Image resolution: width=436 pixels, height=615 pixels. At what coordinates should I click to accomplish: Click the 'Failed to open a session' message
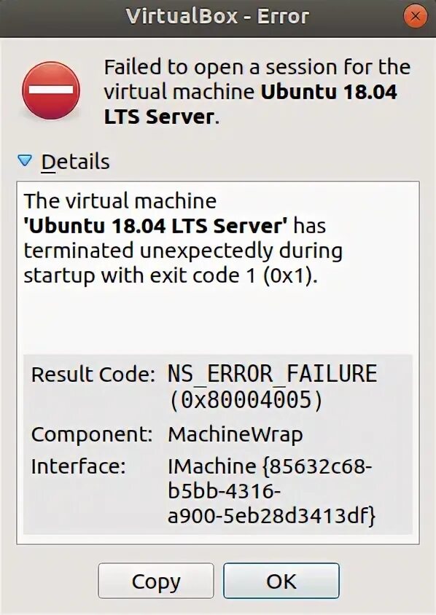257,92
